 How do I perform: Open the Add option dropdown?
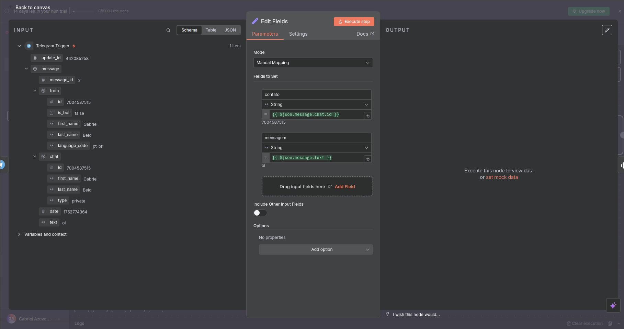(x=316, y=249)
